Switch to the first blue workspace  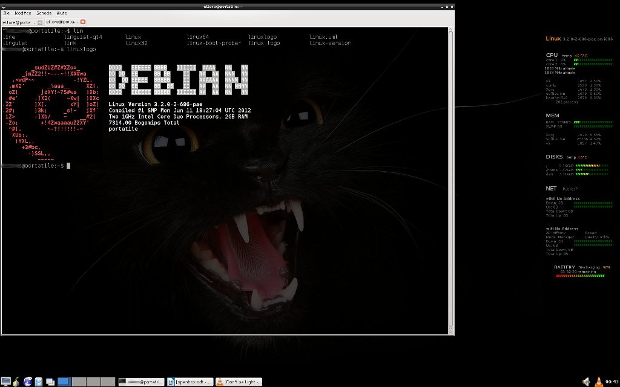pos(65,382)
